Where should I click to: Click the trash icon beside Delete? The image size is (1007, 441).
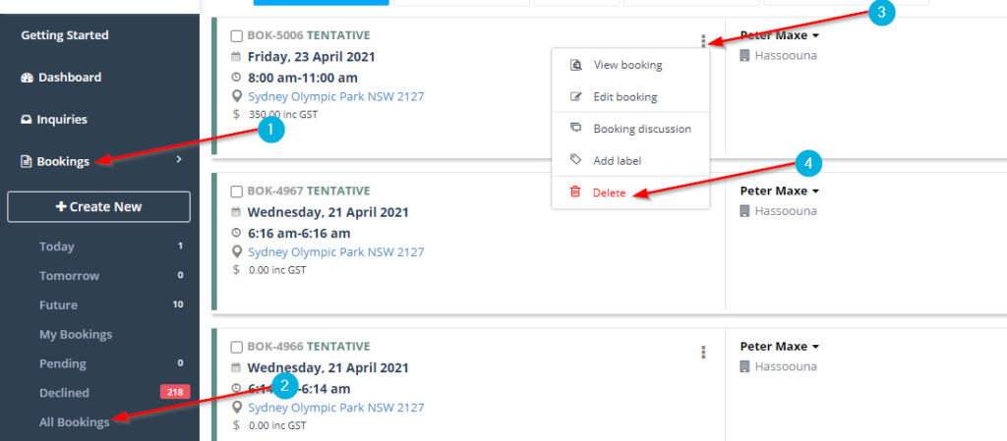[x=575, y=192]
